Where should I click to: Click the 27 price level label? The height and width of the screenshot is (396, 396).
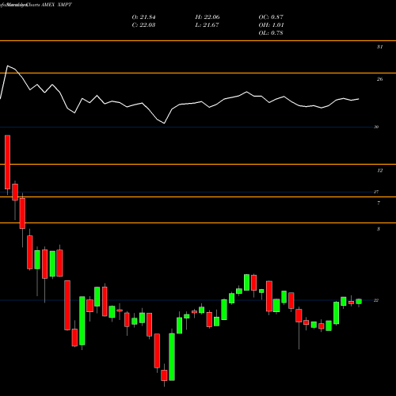pos(376,192)
